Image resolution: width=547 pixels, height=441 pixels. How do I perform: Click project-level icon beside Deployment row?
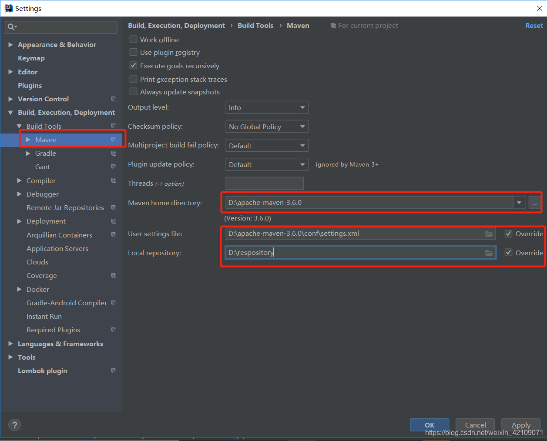114,221
